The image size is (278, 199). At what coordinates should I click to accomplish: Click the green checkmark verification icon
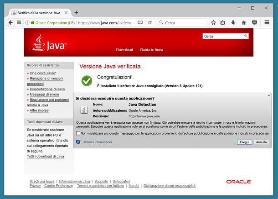pyautogui.click(x=87, y=81)
